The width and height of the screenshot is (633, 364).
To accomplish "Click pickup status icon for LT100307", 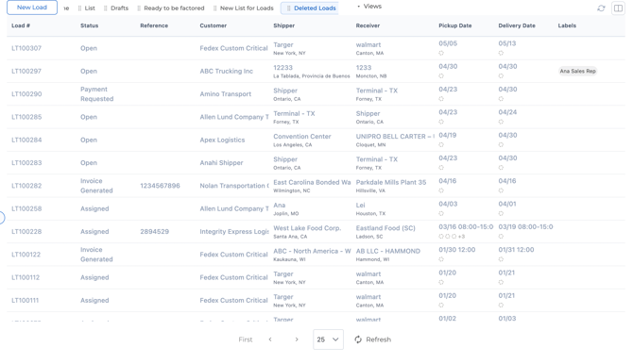I will (x=441, y=53).
